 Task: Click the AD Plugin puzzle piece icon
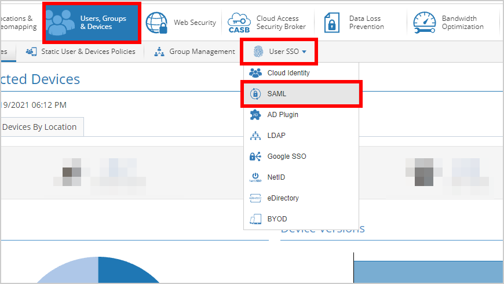tap(255, 115)
